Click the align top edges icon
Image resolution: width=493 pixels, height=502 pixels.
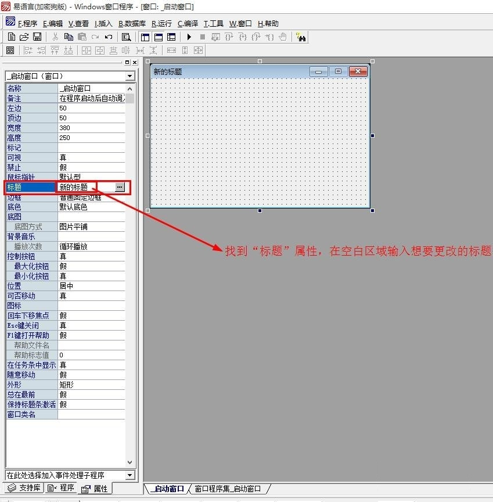click(55, 51)
